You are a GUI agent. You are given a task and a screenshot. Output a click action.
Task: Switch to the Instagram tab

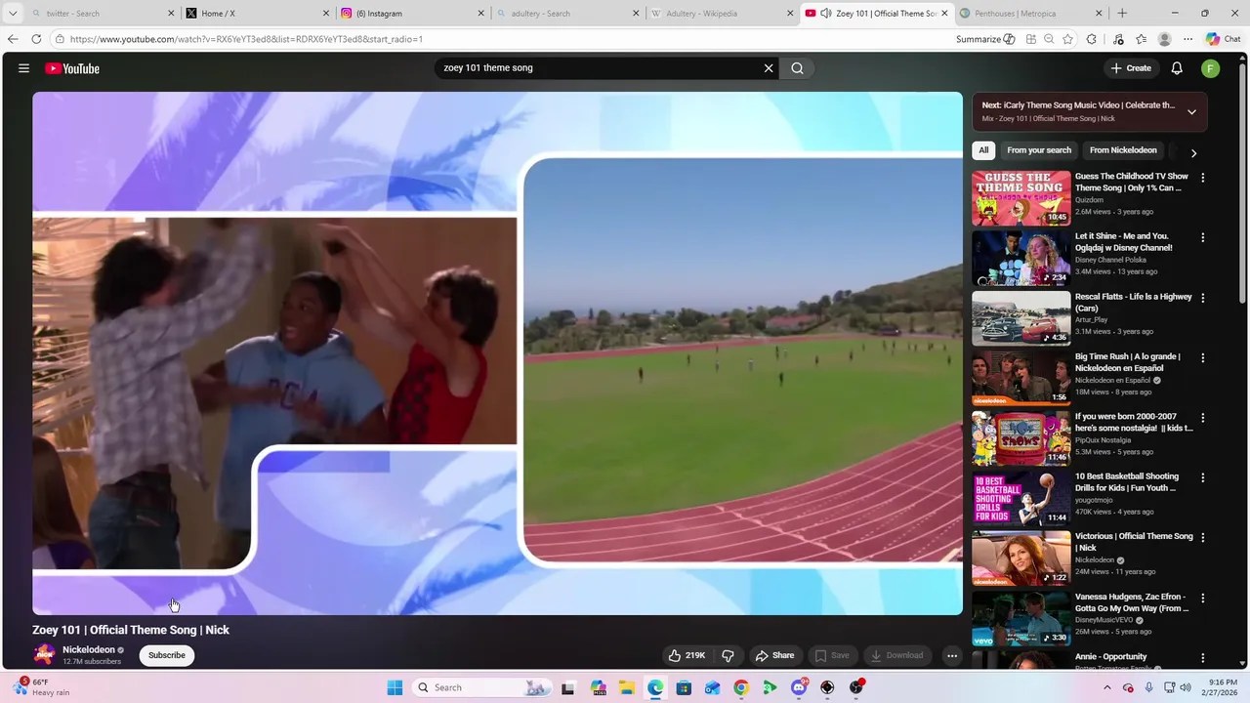(412, 13)
